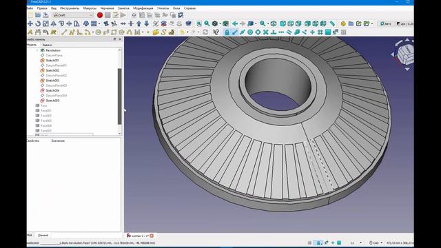The width and height of the screenshot is (441, 248).
Task: Select the Draft Polyline wire tool
Action: tap(72, 32)
